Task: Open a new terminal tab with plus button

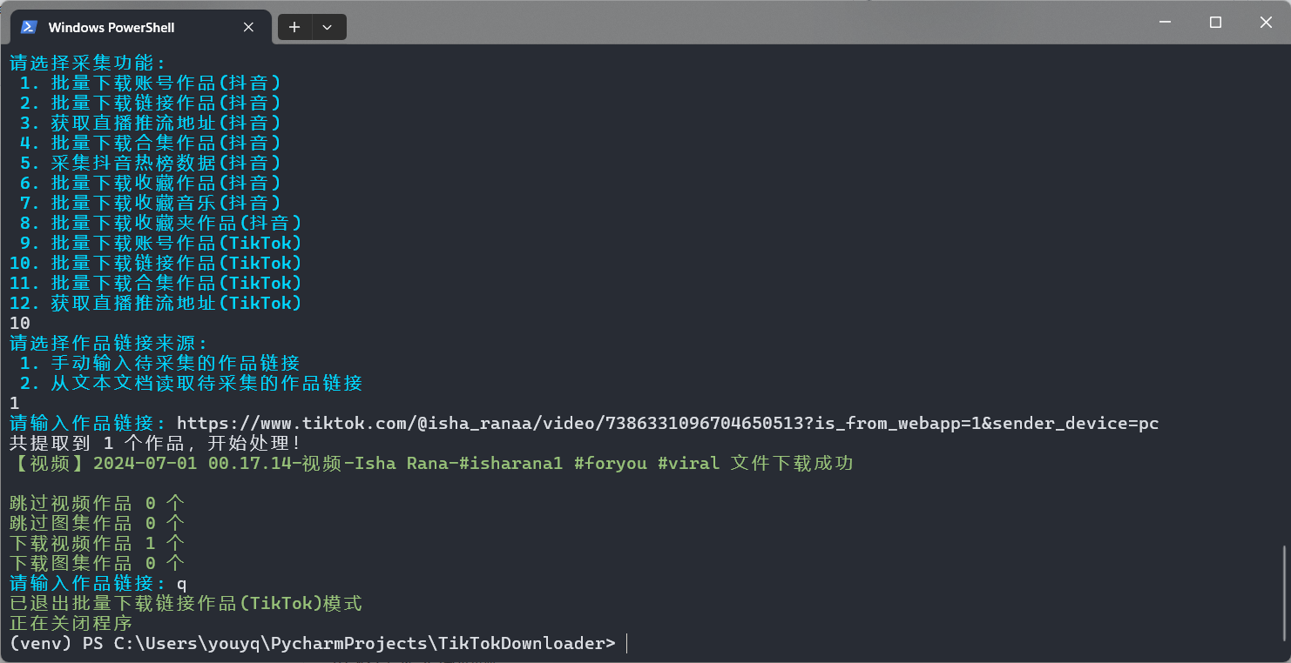Action: [x=294, y=27]
